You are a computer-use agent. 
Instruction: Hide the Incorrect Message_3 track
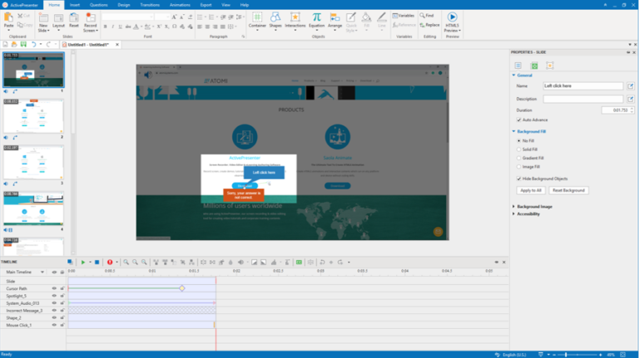pos(54,311)
